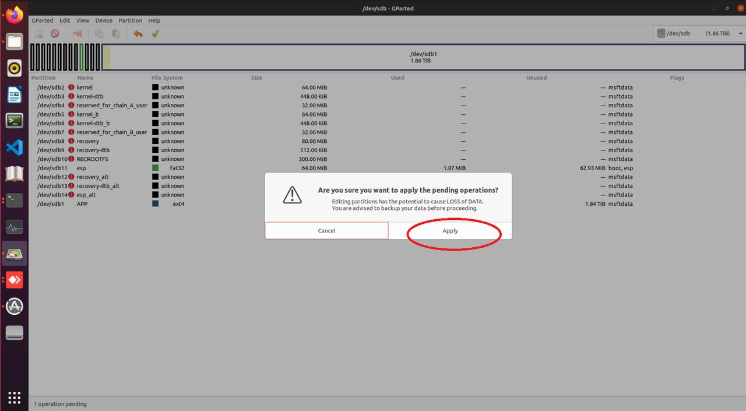
Task: Open System Monitor from the dock
Action: tap(15, 227)
